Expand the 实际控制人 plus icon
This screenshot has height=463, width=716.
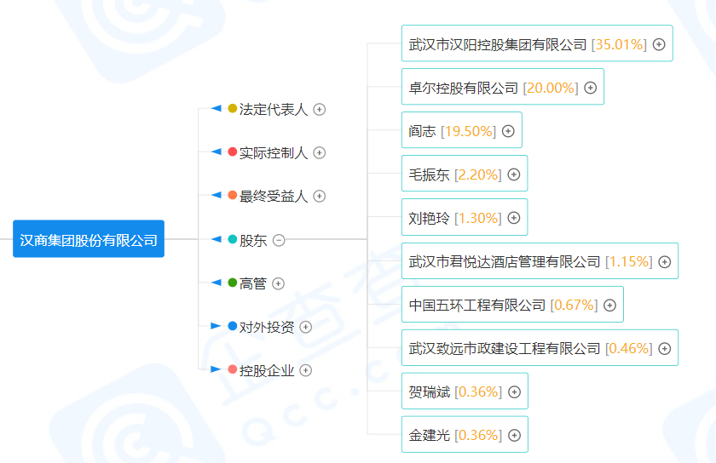pyautogui.click(x=319, y=153)
